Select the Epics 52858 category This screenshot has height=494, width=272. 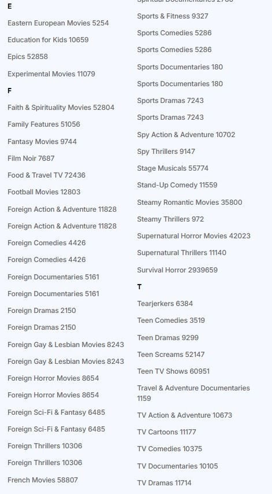coord(28,57)
